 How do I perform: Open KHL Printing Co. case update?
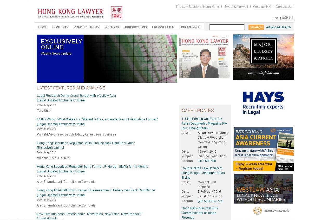[204, 124]
